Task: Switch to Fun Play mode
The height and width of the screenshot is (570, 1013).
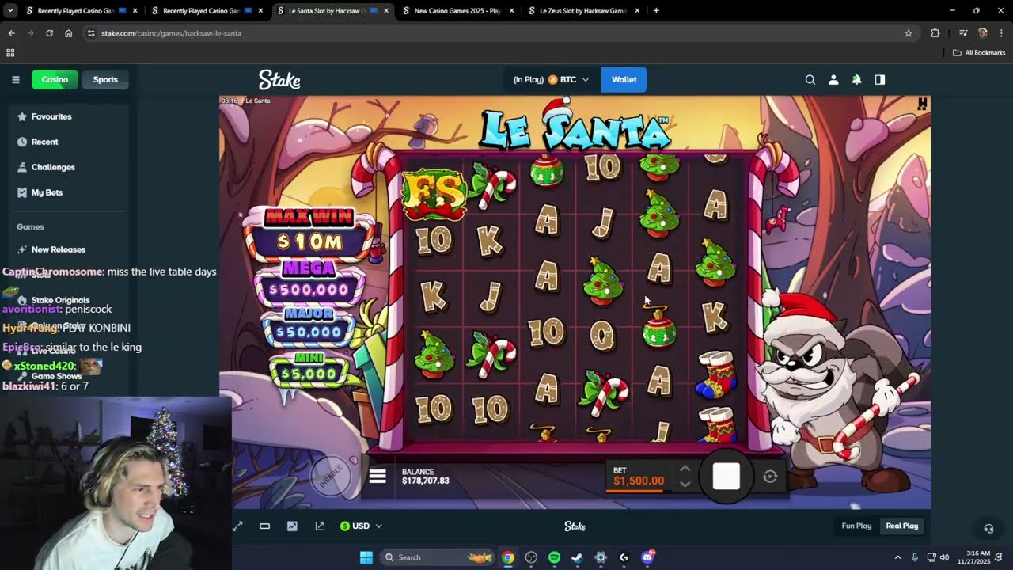Action: 856,526
